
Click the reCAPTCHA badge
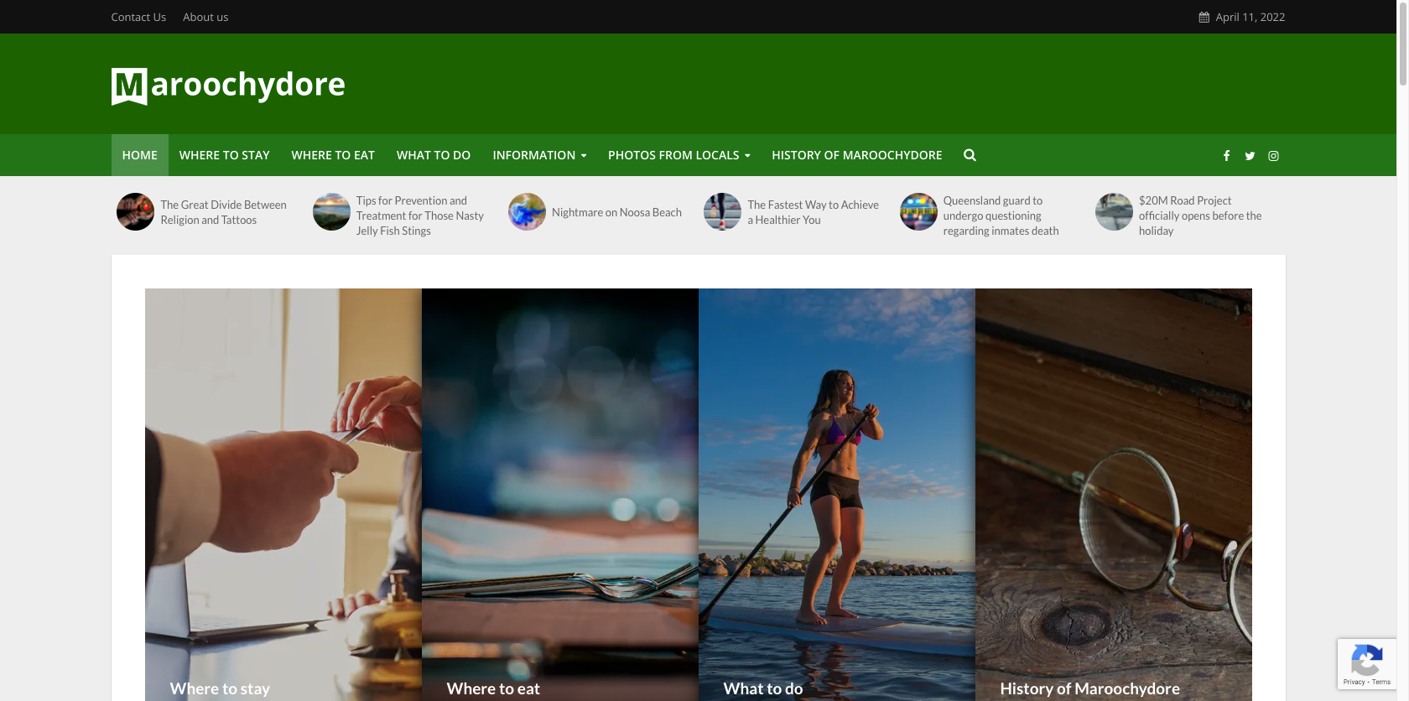coord(1366,664)
